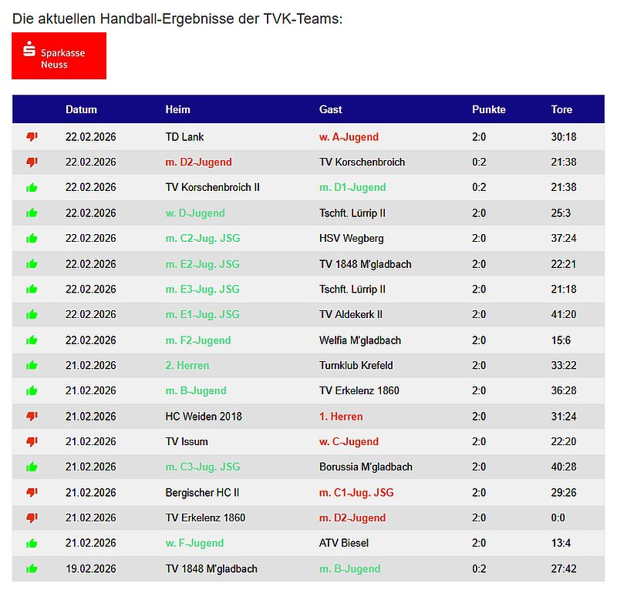Click thumbs-down icon in TV Issum row
The image size is (617, 596).
click(32, 442)
